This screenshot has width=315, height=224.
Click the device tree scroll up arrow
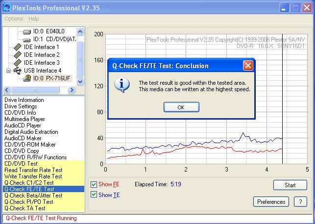[x=80, y=31]
